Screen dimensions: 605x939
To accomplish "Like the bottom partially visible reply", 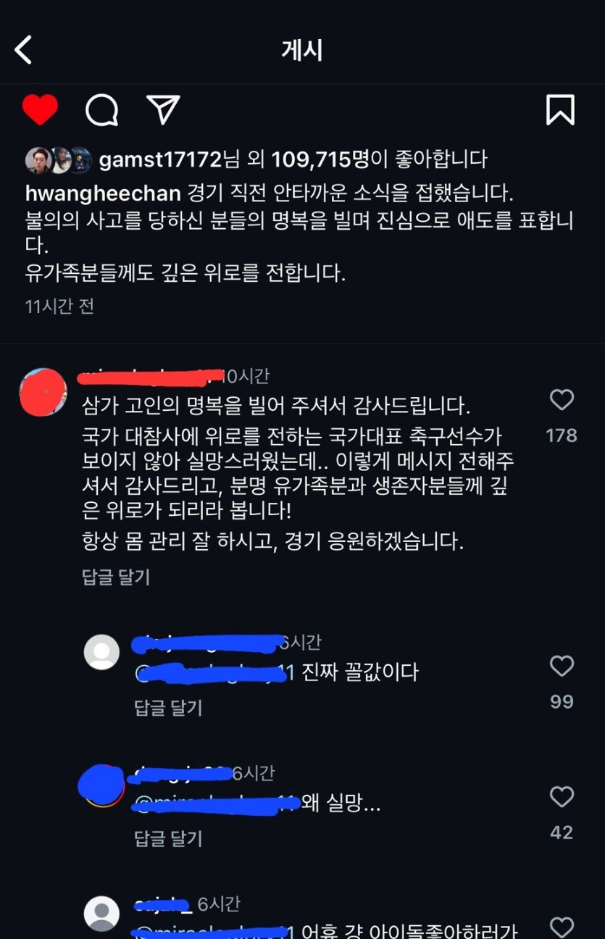I will point(562,927).
